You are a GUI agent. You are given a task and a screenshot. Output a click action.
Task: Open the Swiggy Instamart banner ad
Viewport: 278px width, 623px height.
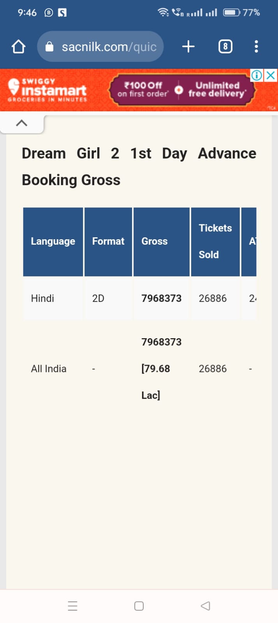47,90
